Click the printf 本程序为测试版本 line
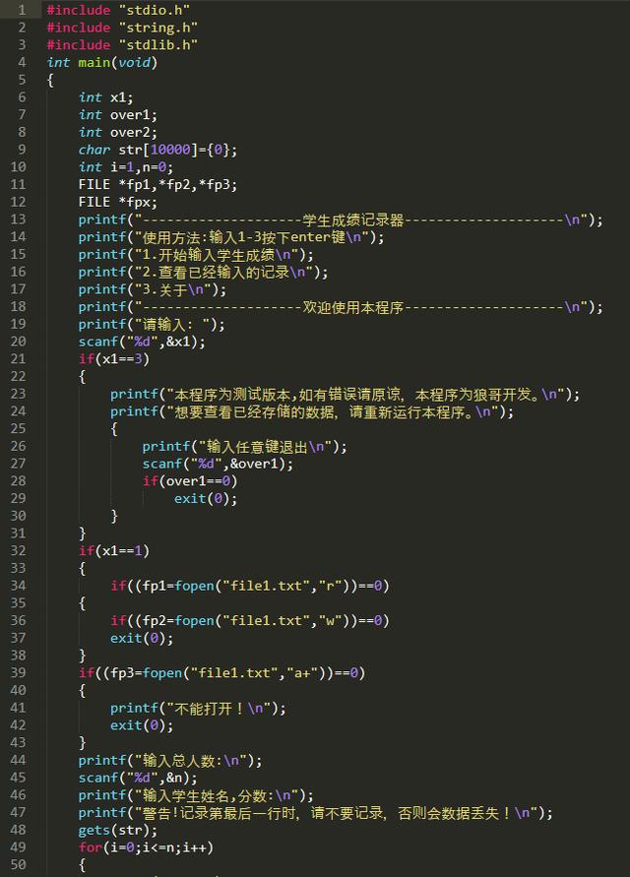Image resolution: width=630 pixels, height=877 pixels. point(346,394)
